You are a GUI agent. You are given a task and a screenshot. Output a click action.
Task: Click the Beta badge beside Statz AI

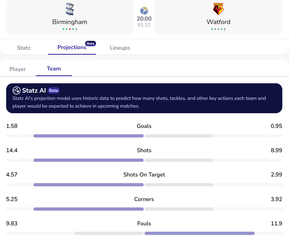coord(54,90)
